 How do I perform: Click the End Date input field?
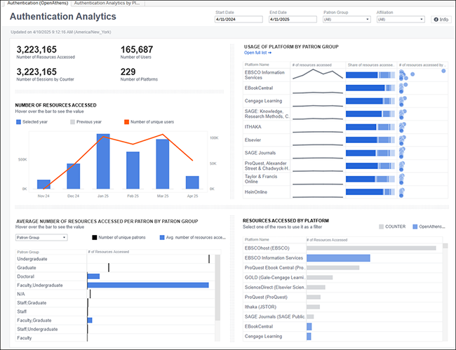point(293,20)
